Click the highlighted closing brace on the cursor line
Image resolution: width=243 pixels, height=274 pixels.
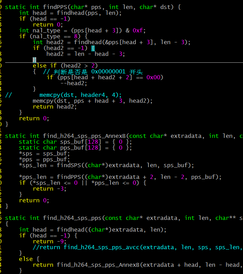[34, 60]
